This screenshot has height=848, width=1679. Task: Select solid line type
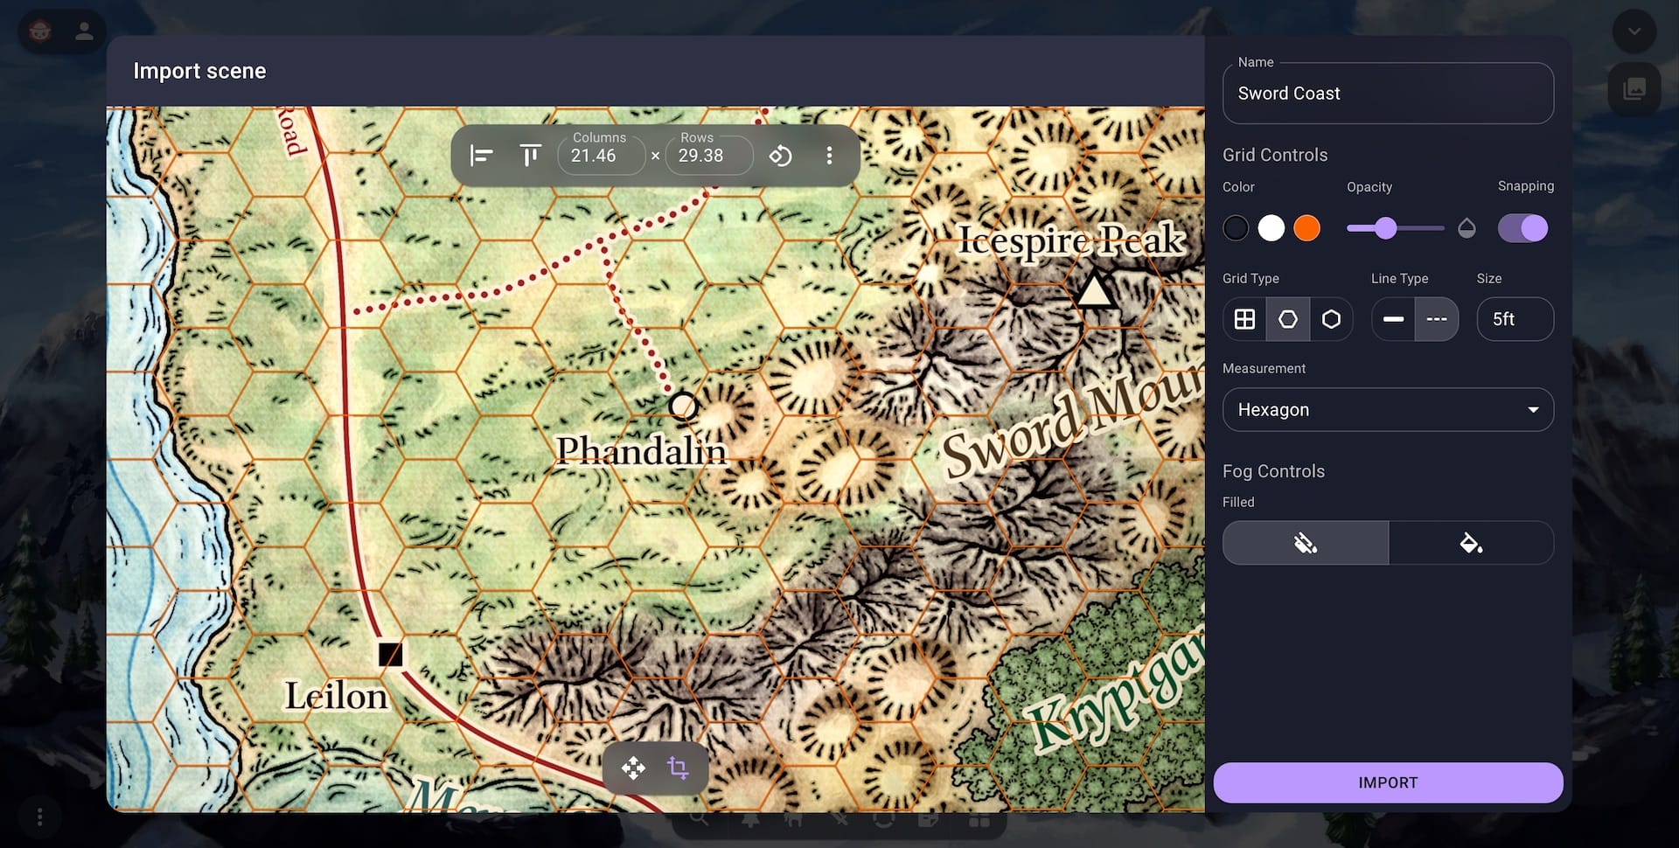tap(1393, 319)
